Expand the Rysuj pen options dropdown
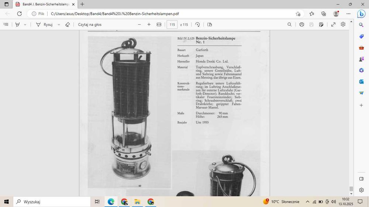369x207 pixels. tap(59, 24)
